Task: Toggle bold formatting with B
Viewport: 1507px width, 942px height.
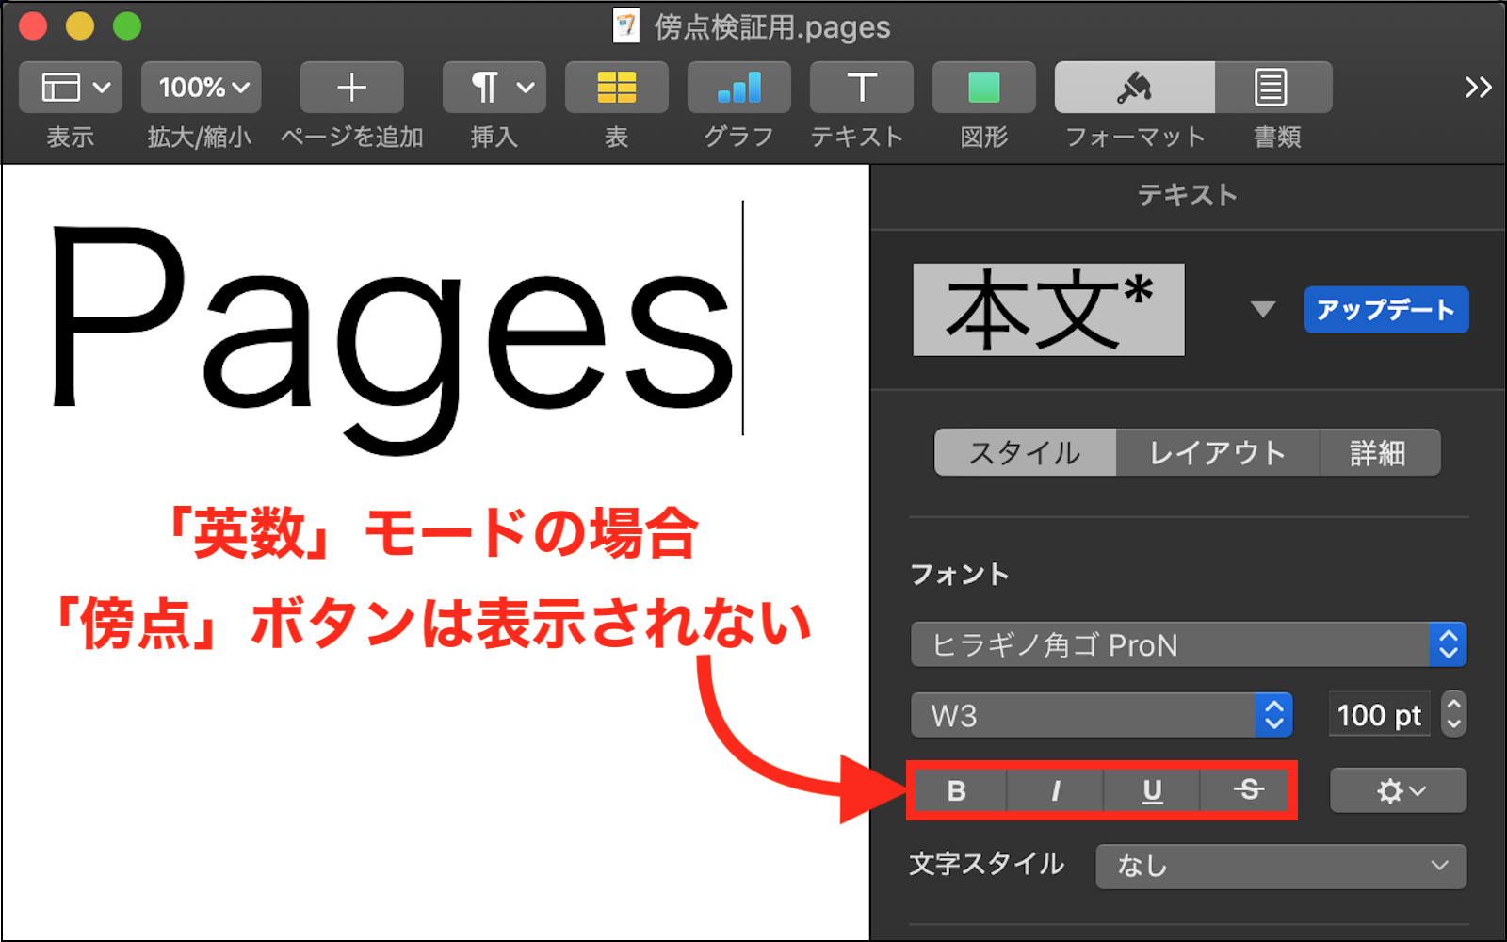Action: (957, 791)
